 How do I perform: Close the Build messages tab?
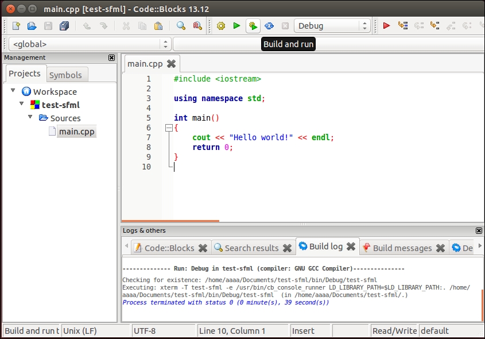(440, 248)
